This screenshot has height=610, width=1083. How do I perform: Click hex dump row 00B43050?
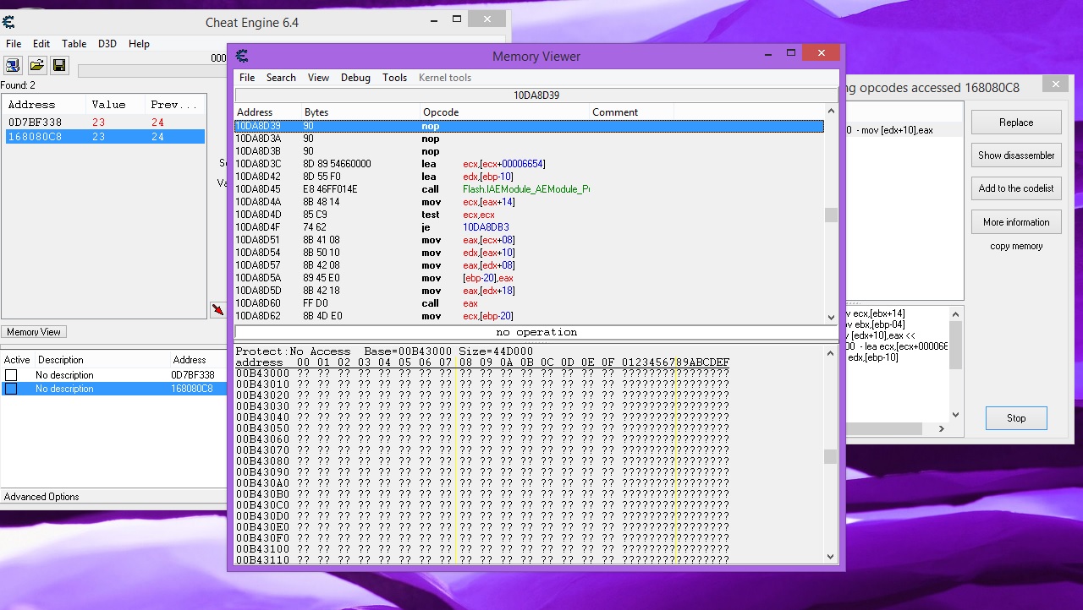point(482,428)
